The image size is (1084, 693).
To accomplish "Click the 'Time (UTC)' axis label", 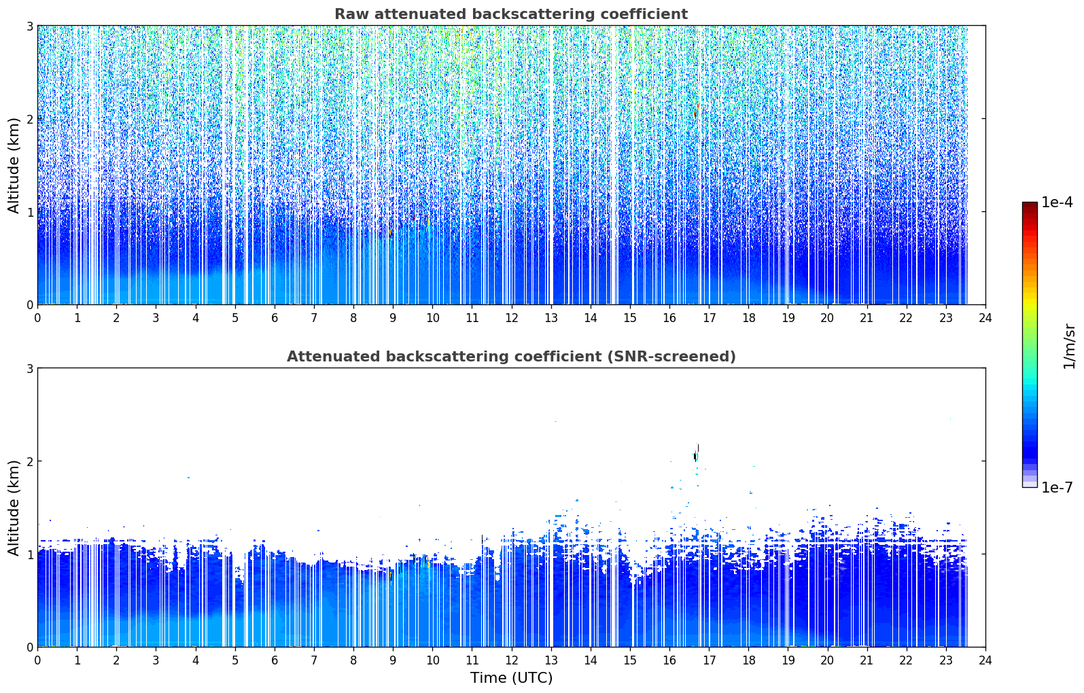I will (x=511, y=677).
